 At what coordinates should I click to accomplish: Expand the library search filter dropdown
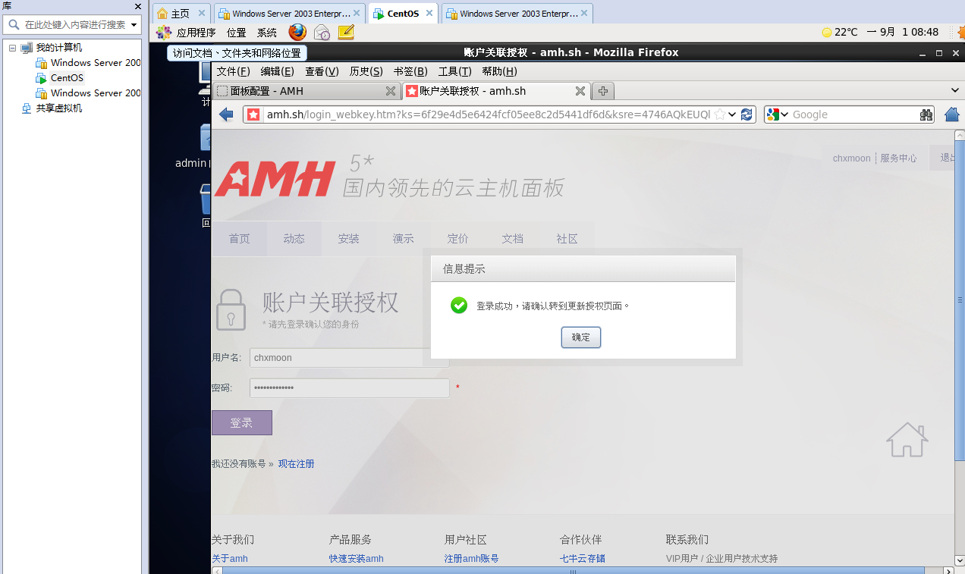[134, 25]
